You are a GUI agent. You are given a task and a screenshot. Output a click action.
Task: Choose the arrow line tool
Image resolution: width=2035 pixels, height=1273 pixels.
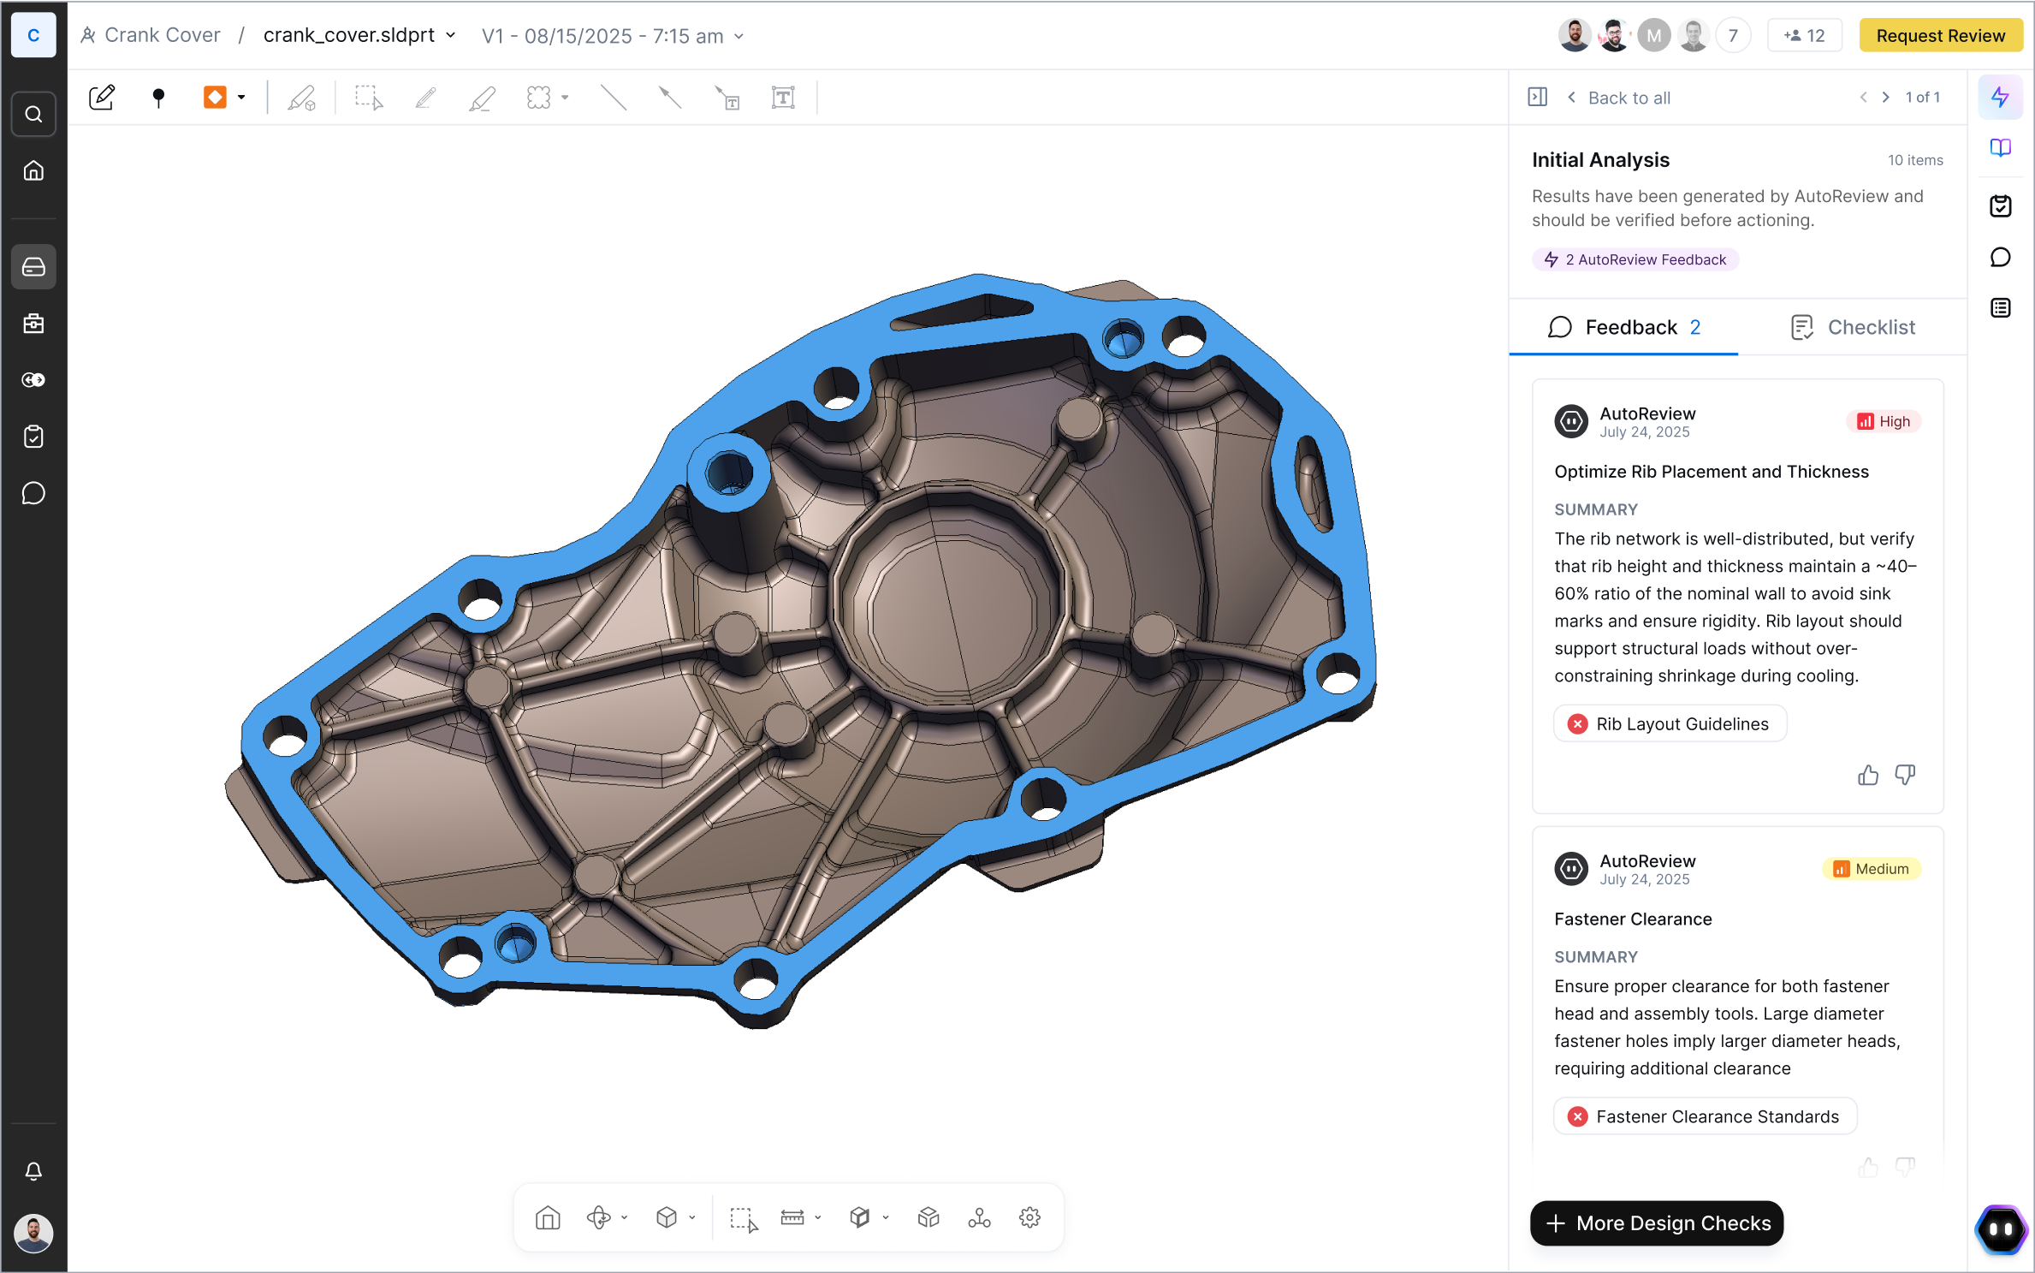[x=669, y=98]
